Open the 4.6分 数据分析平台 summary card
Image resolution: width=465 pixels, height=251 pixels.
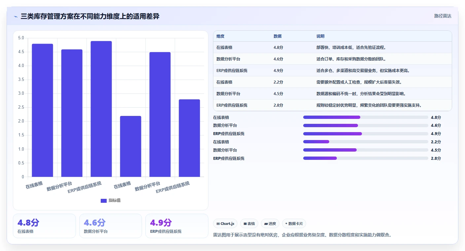111,226
